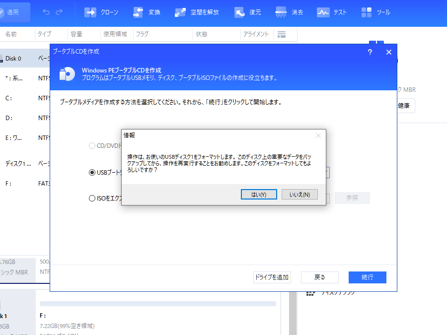This screenshot has height=335, width=447.
Task: Select the CD/DVD radio option
Action: tap(92, 146)
